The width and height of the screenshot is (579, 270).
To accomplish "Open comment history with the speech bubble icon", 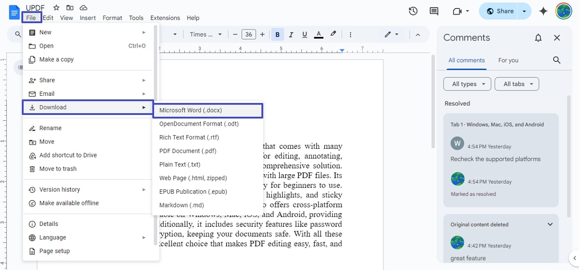I will (433, 11).
